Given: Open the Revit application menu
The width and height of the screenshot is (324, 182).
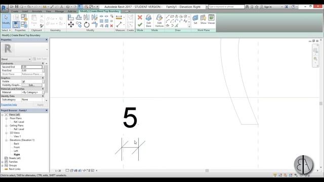Looking at the screenshot, I should (4, 9).
